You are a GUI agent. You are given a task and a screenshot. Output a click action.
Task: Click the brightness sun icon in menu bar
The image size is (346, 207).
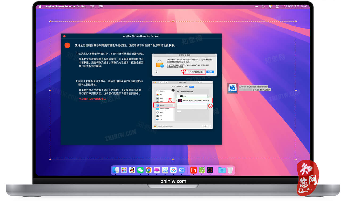click(263, 6)
